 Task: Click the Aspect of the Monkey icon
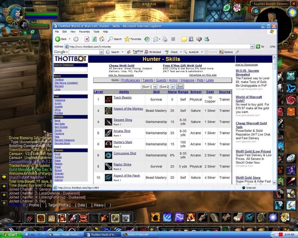(x=108, y=111)
